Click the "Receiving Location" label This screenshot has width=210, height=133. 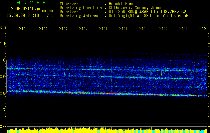(x=81, y=8)
